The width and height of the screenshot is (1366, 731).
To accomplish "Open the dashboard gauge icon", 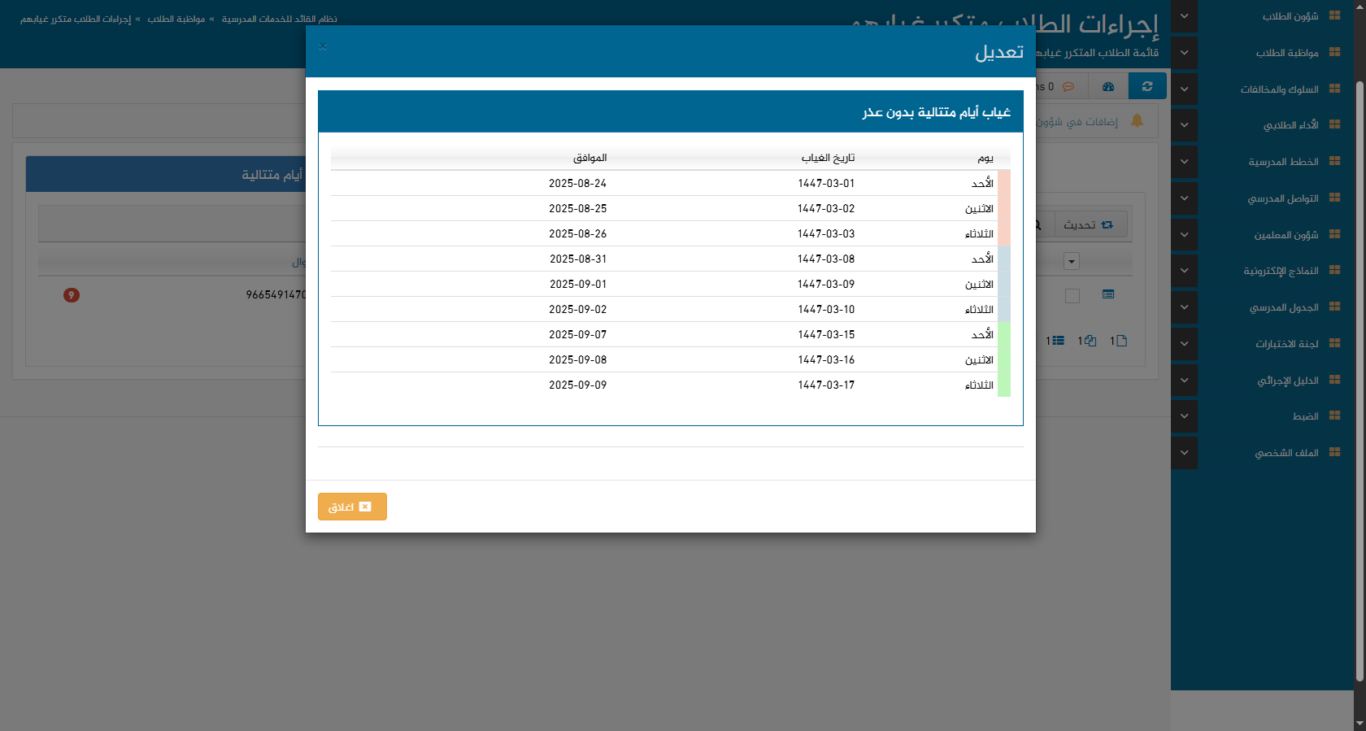I will pos(1107,86).
